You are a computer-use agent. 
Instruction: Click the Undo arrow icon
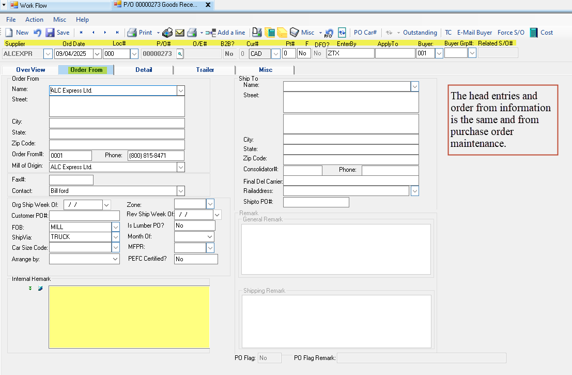click(37, 33)
